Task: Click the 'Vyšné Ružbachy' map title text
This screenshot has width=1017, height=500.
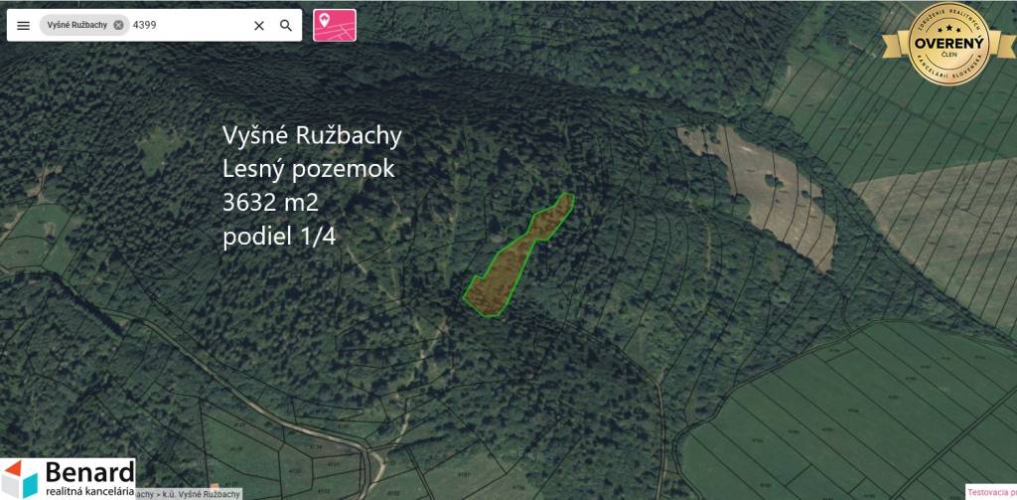Action: 312,135
